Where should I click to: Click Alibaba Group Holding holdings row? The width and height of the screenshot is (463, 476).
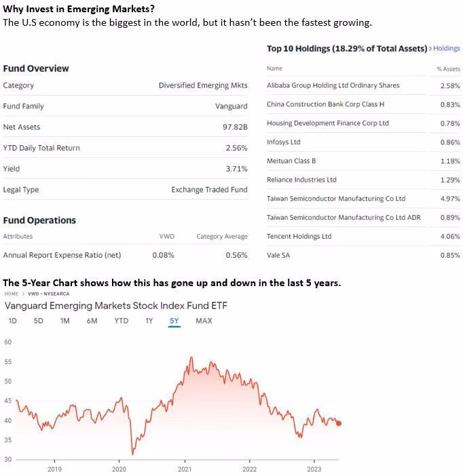[363, 85]
